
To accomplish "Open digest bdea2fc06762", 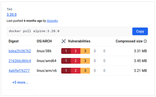I will tap(20, 51).
